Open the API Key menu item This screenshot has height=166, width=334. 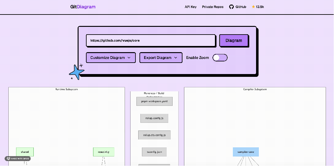pyautogui.click(x=191, y=7)
